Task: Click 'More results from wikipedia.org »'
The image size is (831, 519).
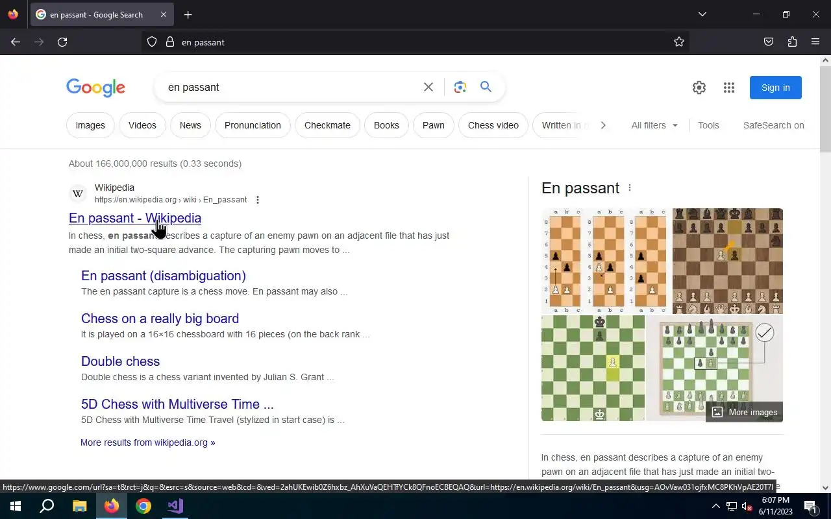Action: [147, 442]
